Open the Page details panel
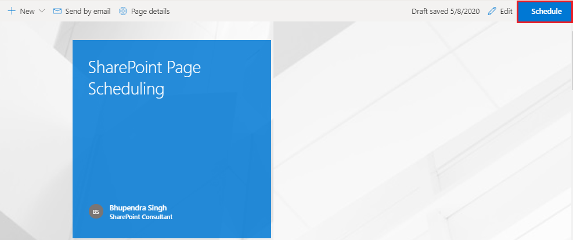The width and height of the screenshot is (573, 240). point(150,11)
